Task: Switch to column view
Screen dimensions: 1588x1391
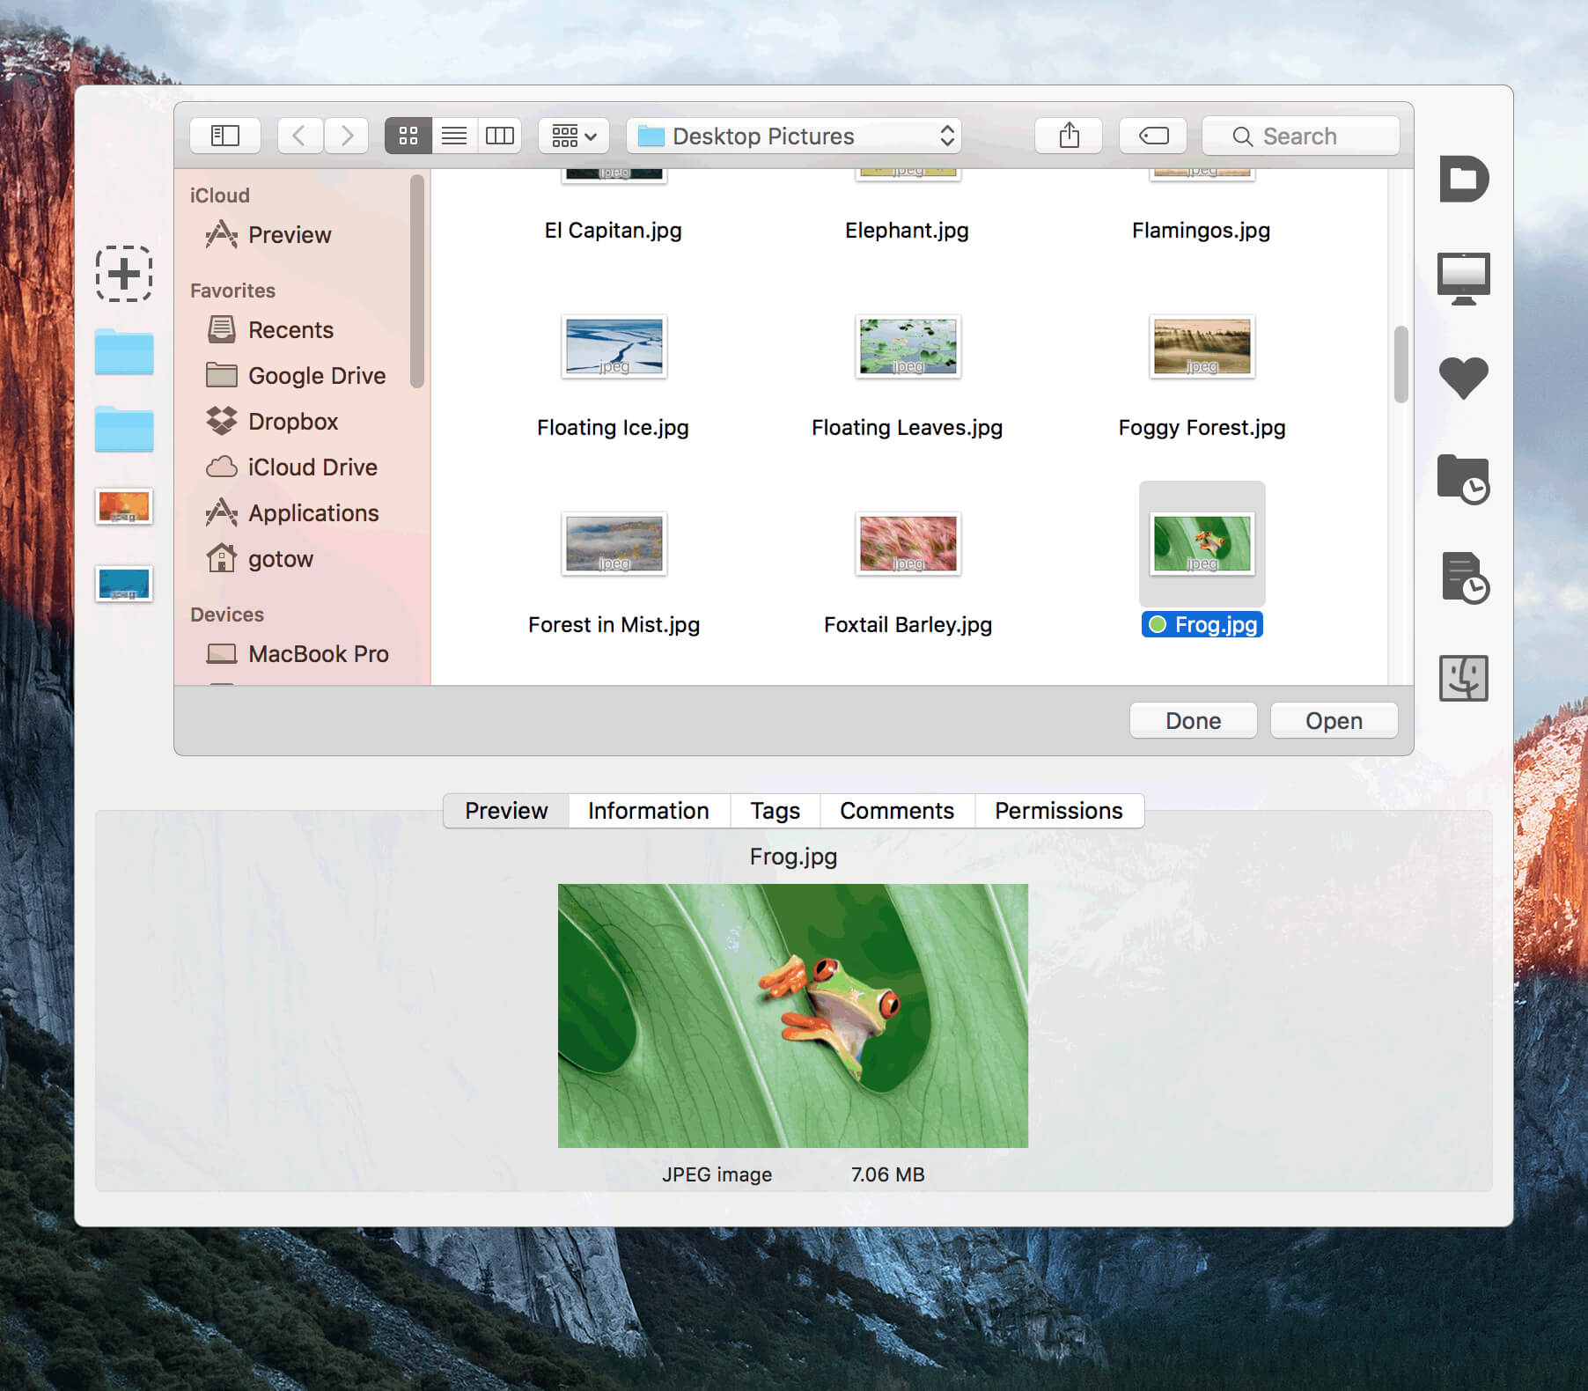Action: pos(500,136)
